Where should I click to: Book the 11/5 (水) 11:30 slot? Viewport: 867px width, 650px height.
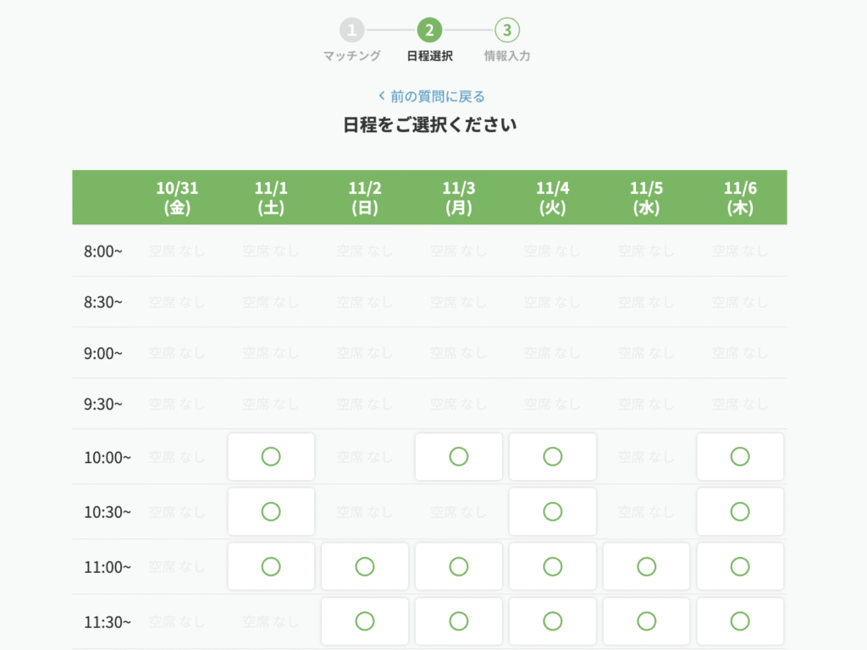point(647,621)
